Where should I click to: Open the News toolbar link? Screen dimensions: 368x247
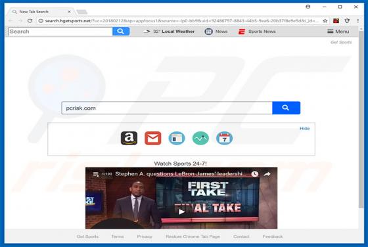point(221,32)
